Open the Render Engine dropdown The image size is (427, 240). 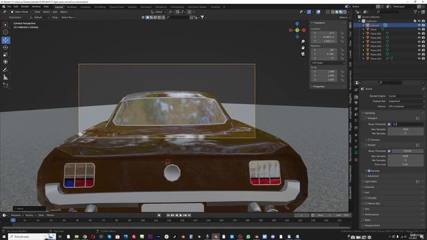pyautogui.click(x=406, y=96)
